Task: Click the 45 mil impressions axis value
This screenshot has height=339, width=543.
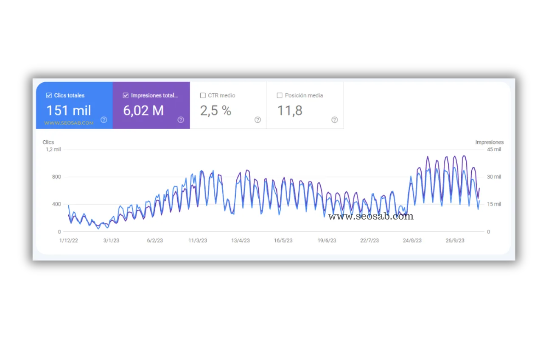Action: (x=494, y=150)
